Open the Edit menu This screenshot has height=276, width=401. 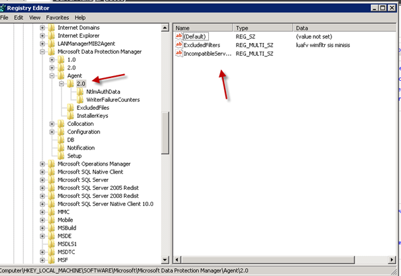pos(19,18)
